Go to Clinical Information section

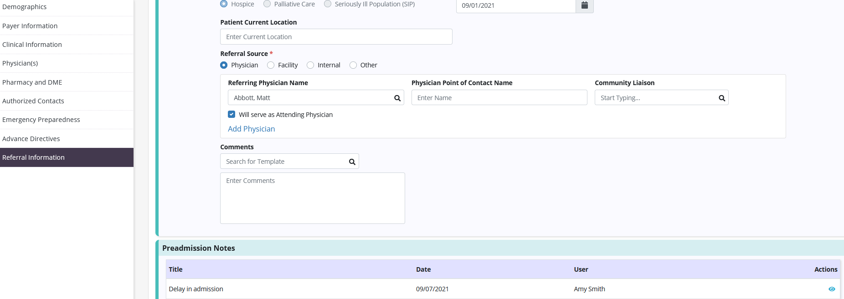point(32,45)
